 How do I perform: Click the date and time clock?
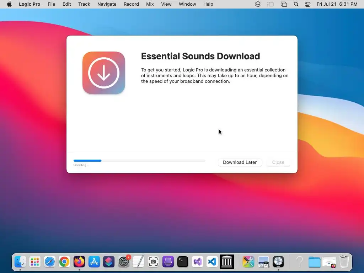337,4
